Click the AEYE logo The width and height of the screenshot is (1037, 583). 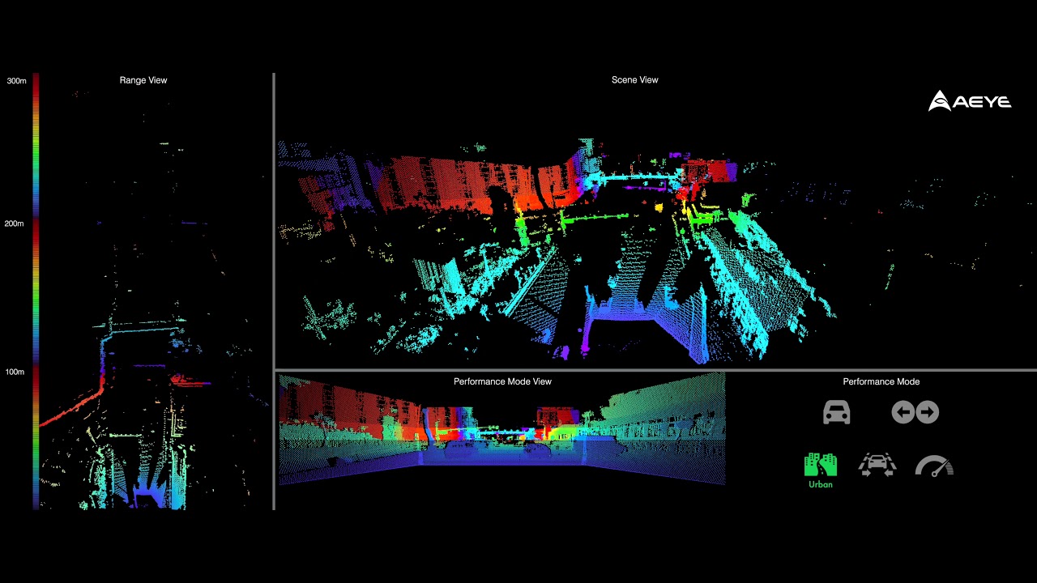pos(970,101)
